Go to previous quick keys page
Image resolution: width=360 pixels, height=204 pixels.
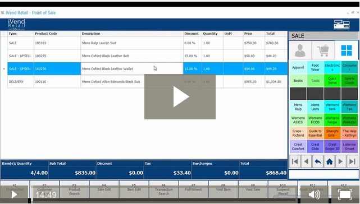306,161
